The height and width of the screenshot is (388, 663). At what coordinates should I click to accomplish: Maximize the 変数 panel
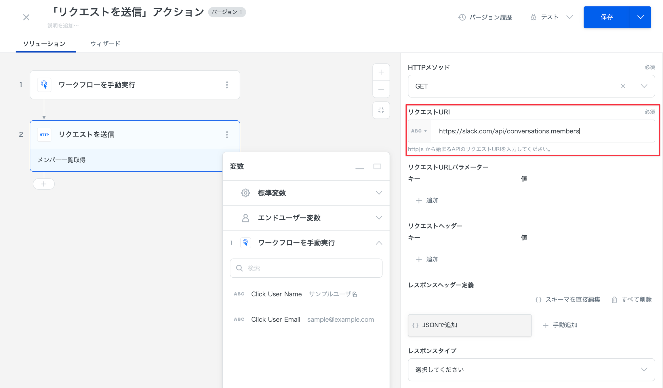(x=377, y=166)
